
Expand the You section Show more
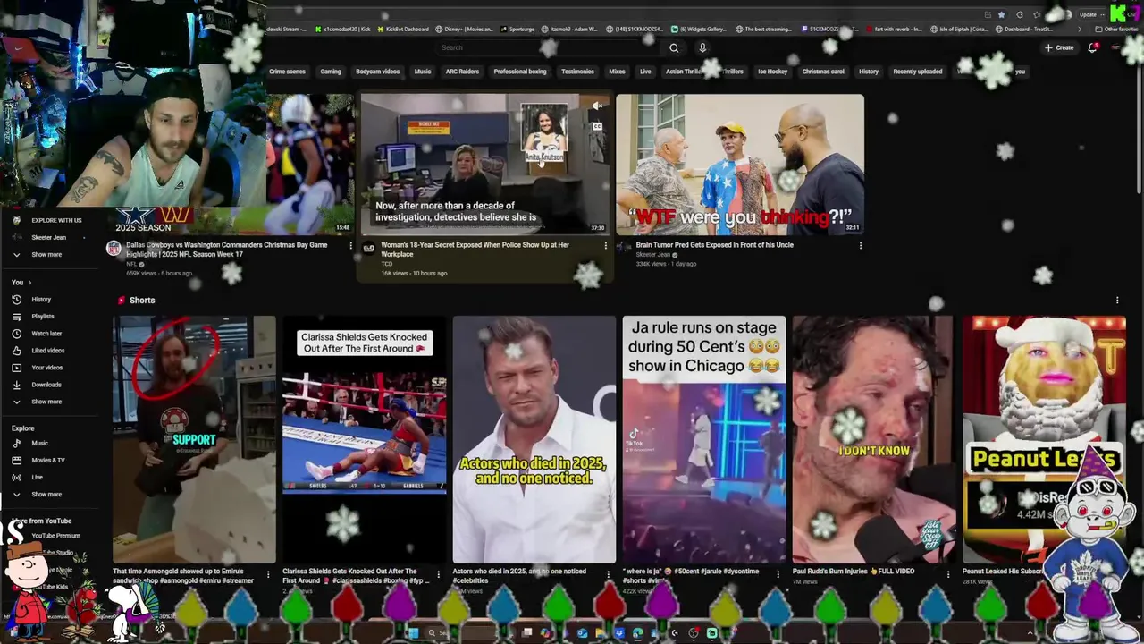46,402
